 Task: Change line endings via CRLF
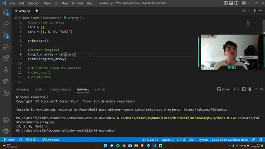click(192, 140)
